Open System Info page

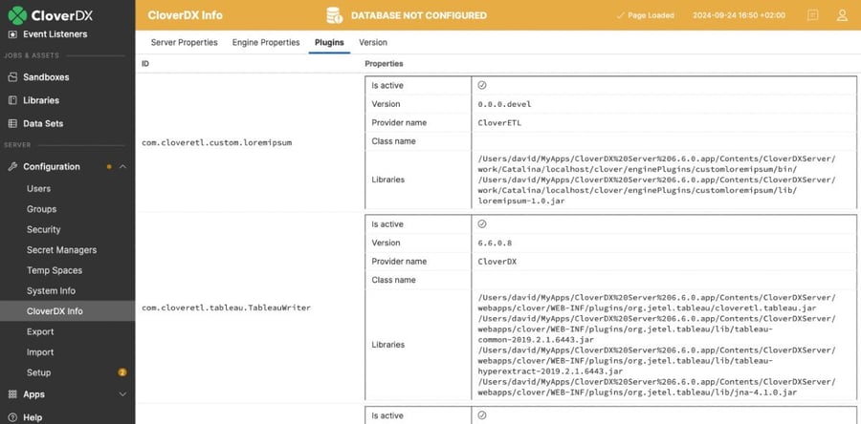(51, 291)
